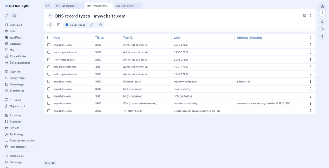Check the box for mail.mywebsite.com. A record
Screen dimensions: 329x168
coord(49,67)
